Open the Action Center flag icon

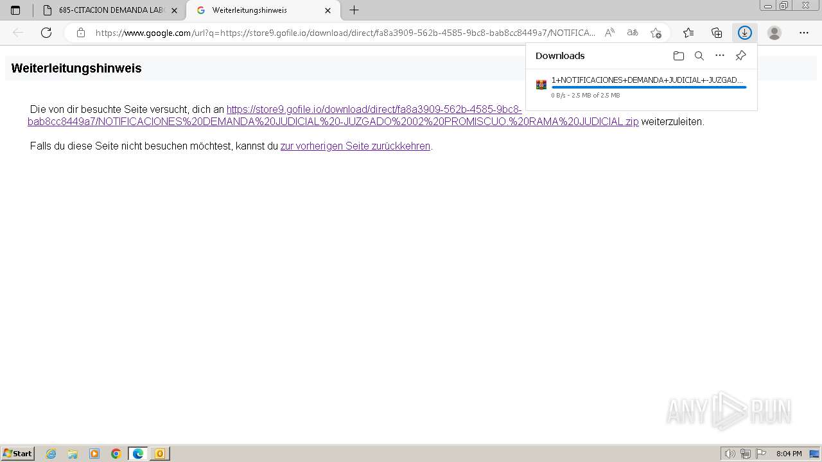(x=761, y=454)
